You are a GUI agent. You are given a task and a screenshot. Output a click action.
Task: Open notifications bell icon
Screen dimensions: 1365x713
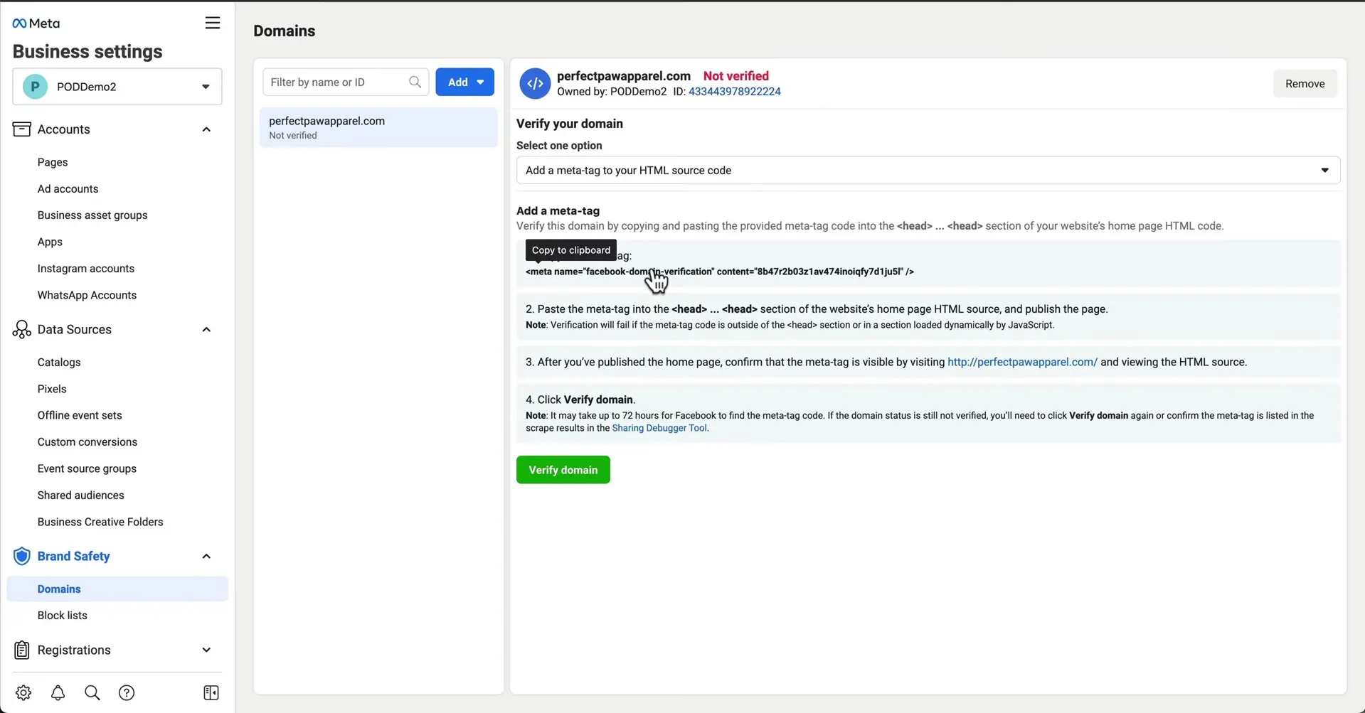click(x=58, y=692)
